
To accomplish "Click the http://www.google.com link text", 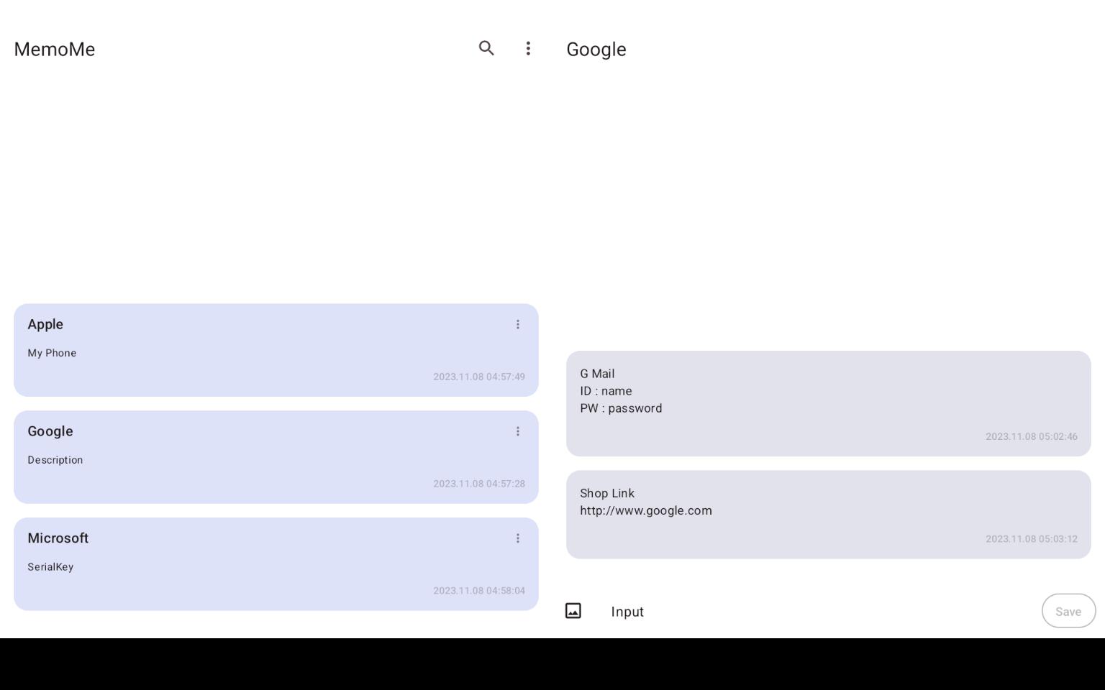I will (x=646, y=510).
